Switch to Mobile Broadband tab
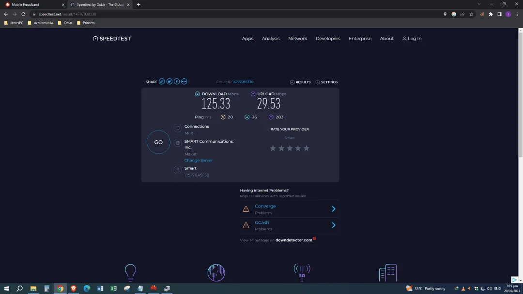The image size is (523, 294). (x=33, y=5)
